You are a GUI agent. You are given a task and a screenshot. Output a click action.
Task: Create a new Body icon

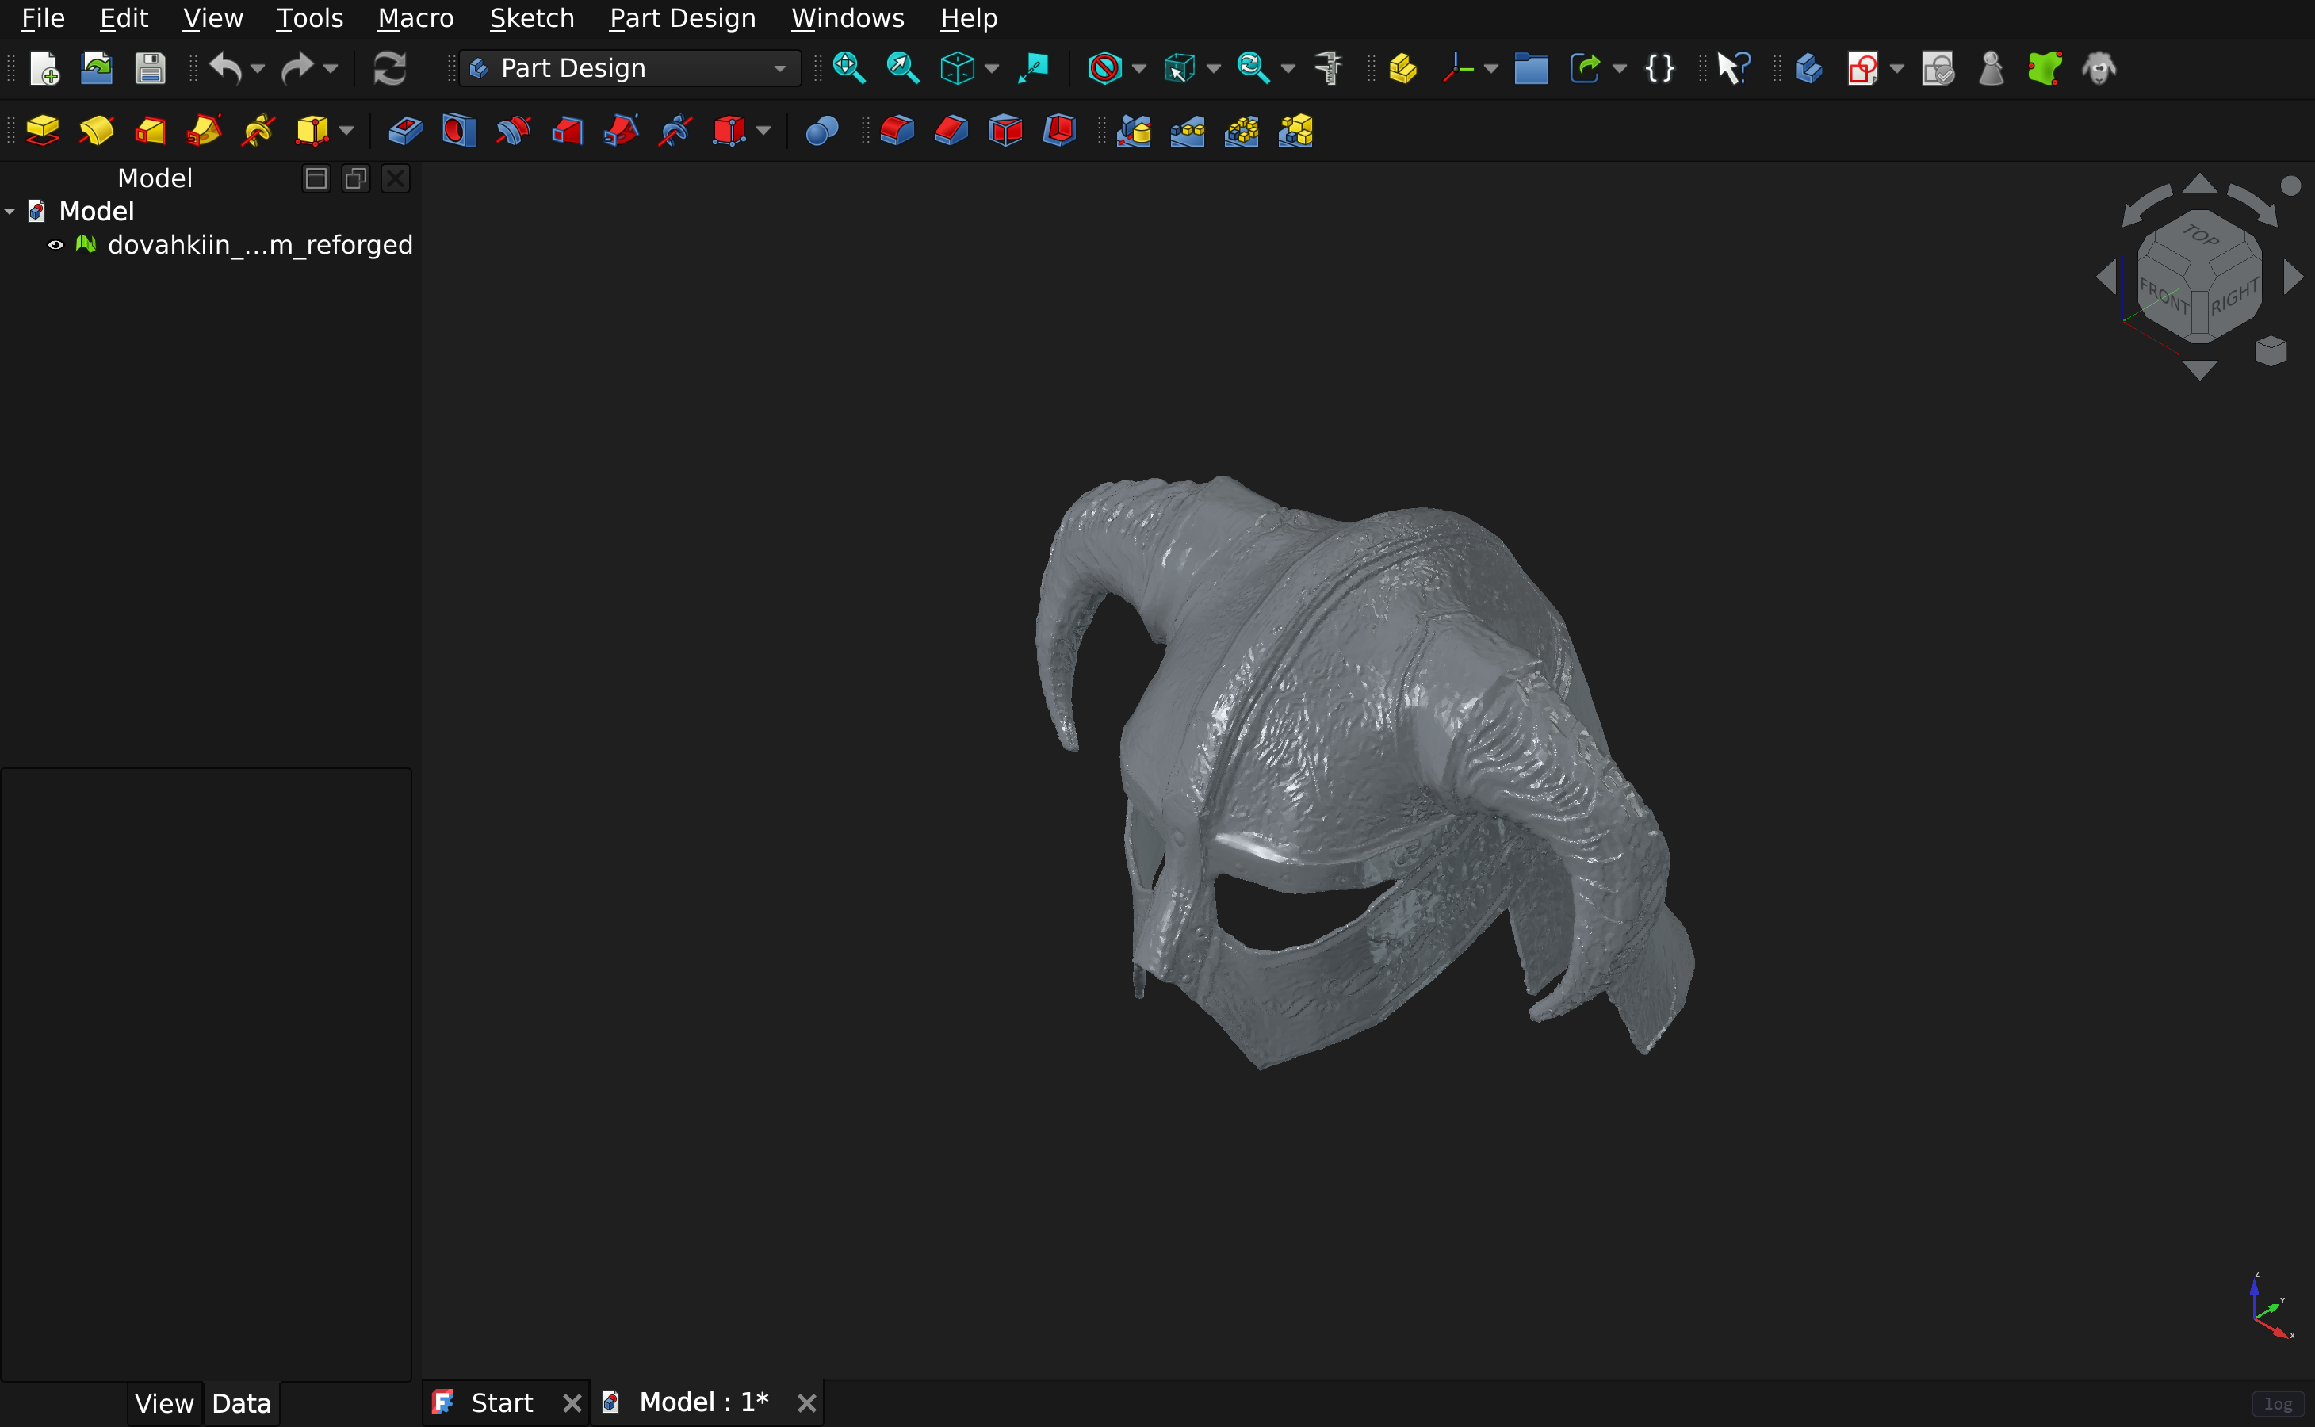tap(1809, 69)
